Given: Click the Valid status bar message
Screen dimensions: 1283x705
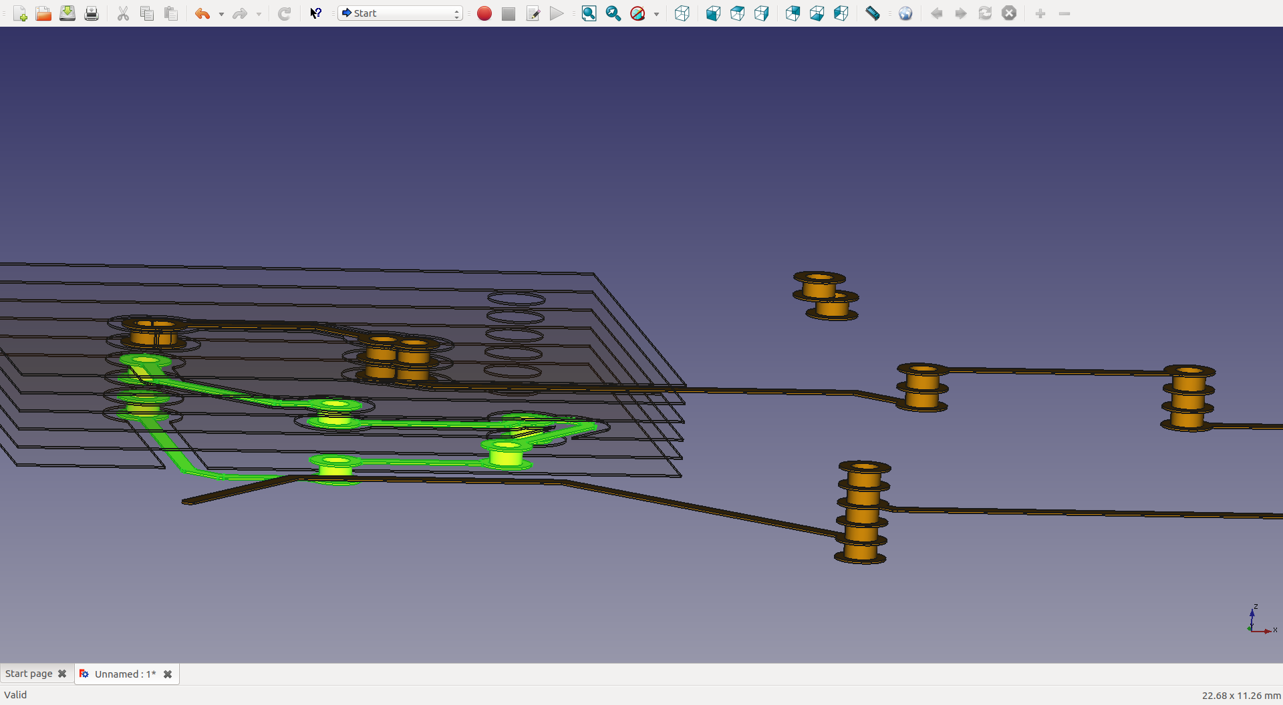Looking at the screenshot, I should coord(15,695).
